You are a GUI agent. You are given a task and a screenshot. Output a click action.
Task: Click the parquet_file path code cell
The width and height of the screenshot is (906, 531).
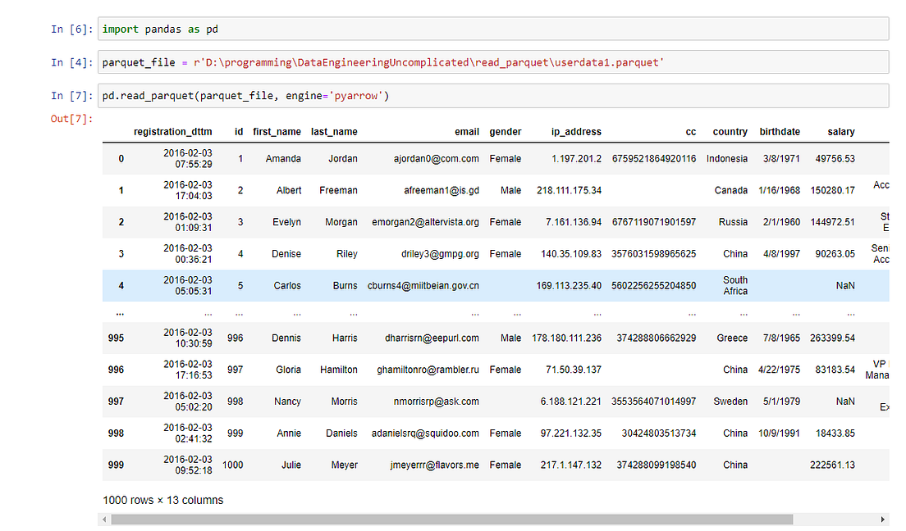[x=492, y=61]
